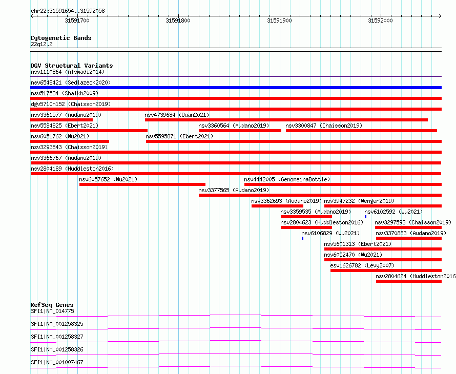Open SFI1|NM_001007467 transcript
Screen dimensions: 456x374
click(x=57, y=362)
